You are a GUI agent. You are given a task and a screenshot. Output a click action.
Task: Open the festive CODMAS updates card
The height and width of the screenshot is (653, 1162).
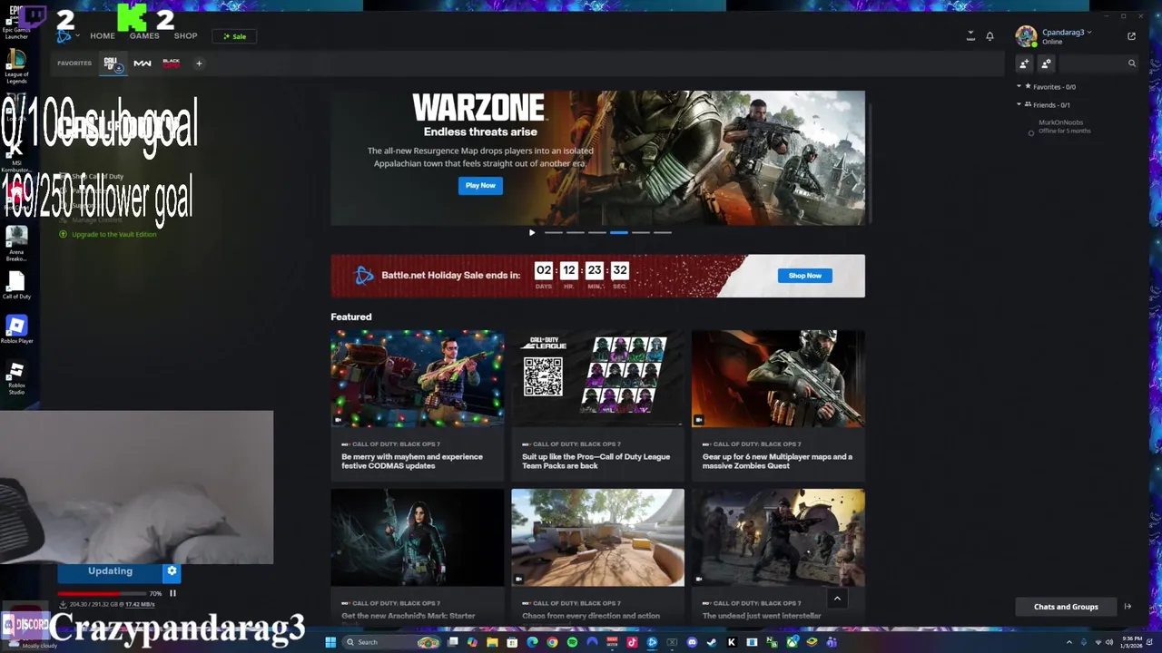tap(417, 404)
